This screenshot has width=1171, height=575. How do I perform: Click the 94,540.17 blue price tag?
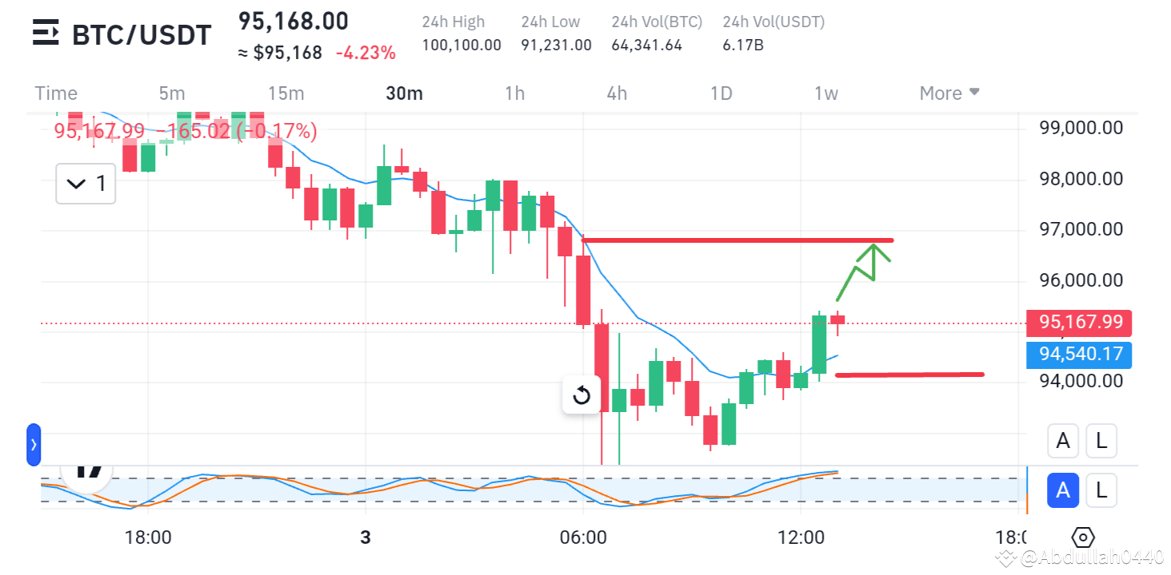(1078, 355)
